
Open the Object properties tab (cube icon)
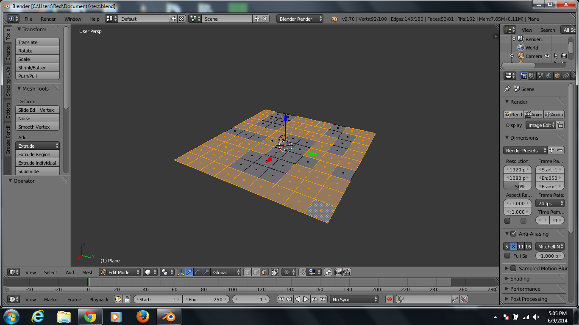(557, 76)
